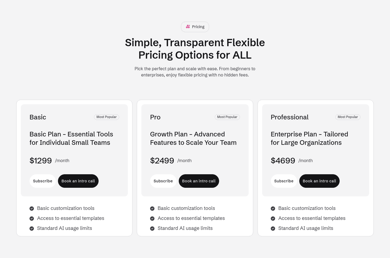Click the checkmark beside Basic customization tools in Pro plan
The image size is (390, 258).
coord(152,208)
